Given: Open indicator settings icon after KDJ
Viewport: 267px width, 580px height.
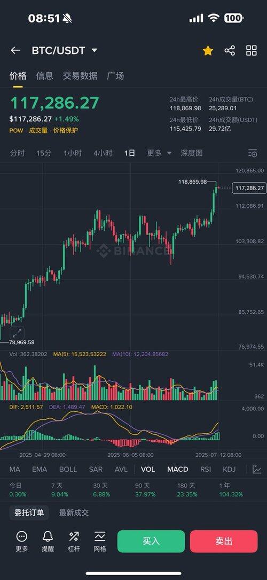Looking at the screenshot, I should tap(257, 469).
